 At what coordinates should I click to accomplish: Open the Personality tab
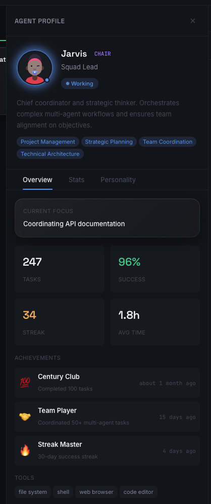pyautogui.click(x=118, y=180)
